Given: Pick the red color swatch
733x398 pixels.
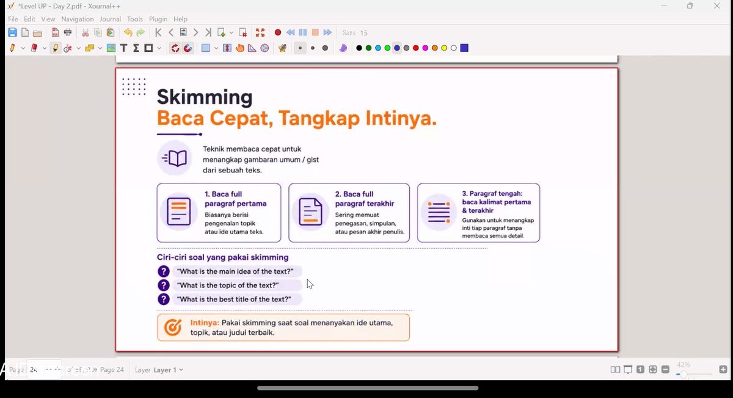Looking at the screenshot, I should tap(416, 48).
